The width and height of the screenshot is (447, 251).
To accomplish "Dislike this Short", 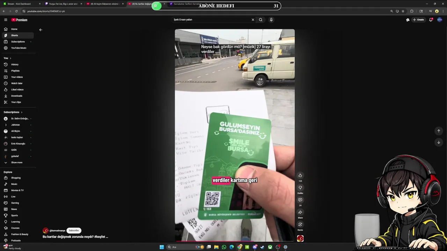I will [x=300, y=188].
